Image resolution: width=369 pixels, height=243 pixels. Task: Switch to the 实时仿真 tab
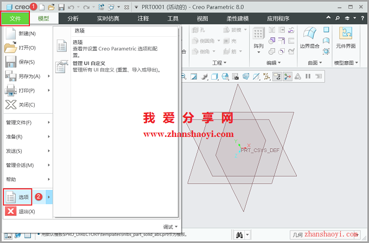tap(108, 18)
